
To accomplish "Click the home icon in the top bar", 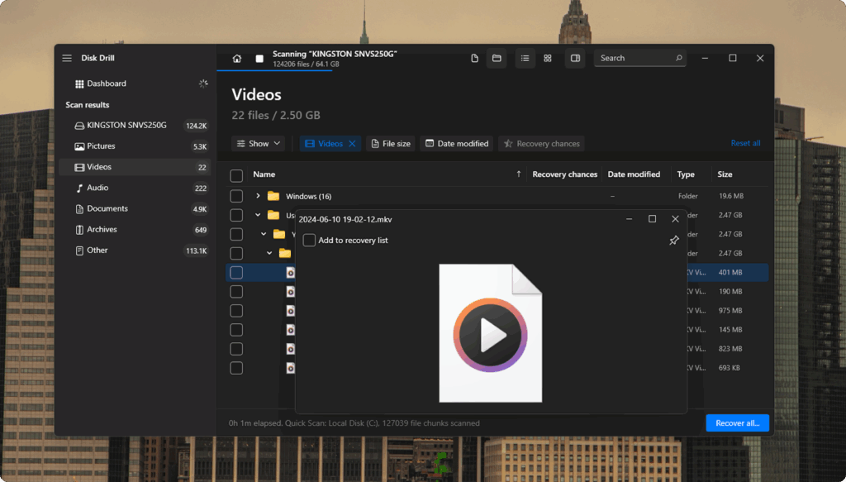I will [237, 59].
